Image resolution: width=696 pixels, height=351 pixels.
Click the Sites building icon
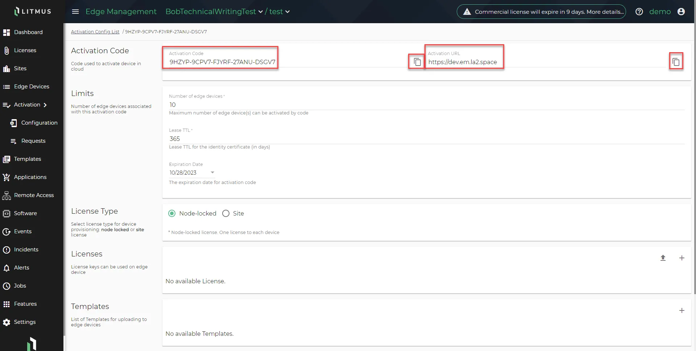pyautogui.click(x=7, y=69)
